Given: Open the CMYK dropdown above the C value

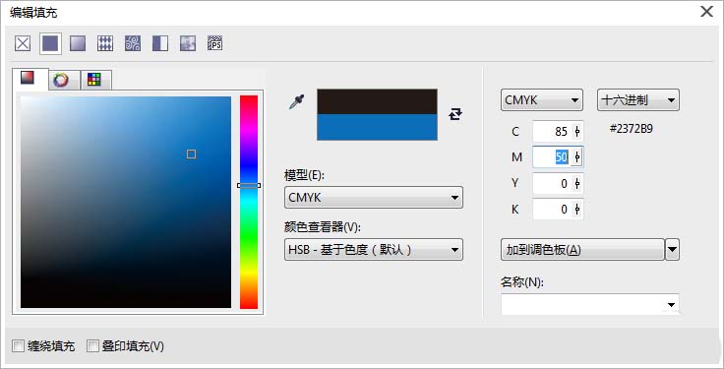Looking at the screenshot, I should coord(542,100).
